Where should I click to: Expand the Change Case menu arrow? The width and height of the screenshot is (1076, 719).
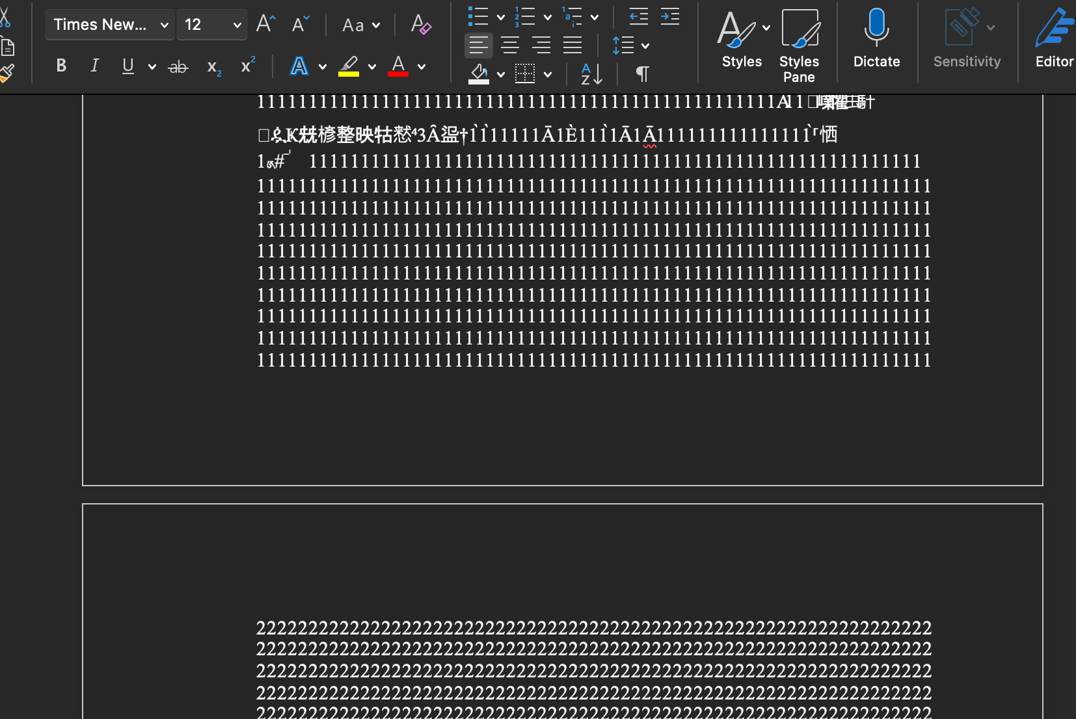(x=376, y=25)
